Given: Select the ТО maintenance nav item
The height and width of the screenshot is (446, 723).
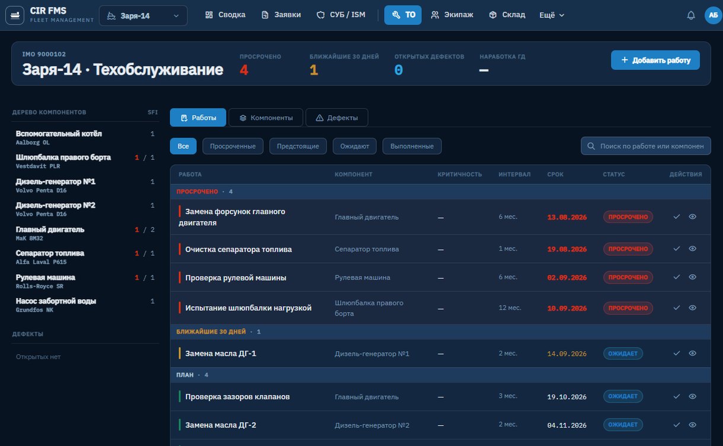Looking at the screenshot, I should pyautogui.click(x=403, y=15).
